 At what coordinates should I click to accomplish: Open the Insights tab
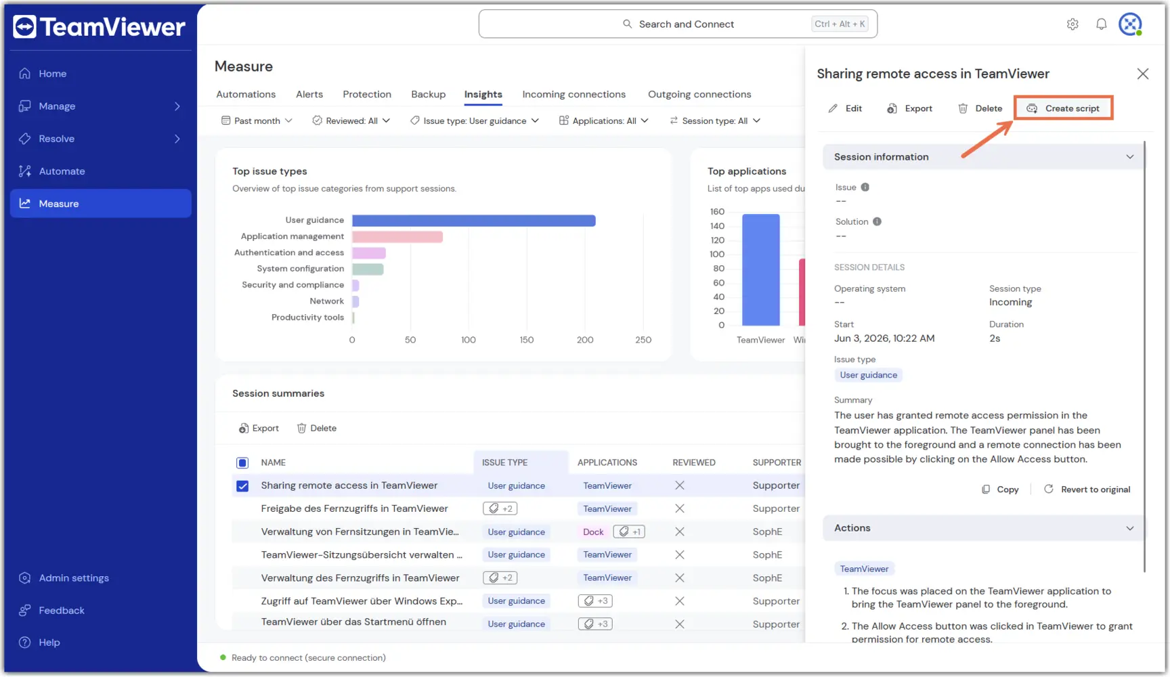point(483,94)
